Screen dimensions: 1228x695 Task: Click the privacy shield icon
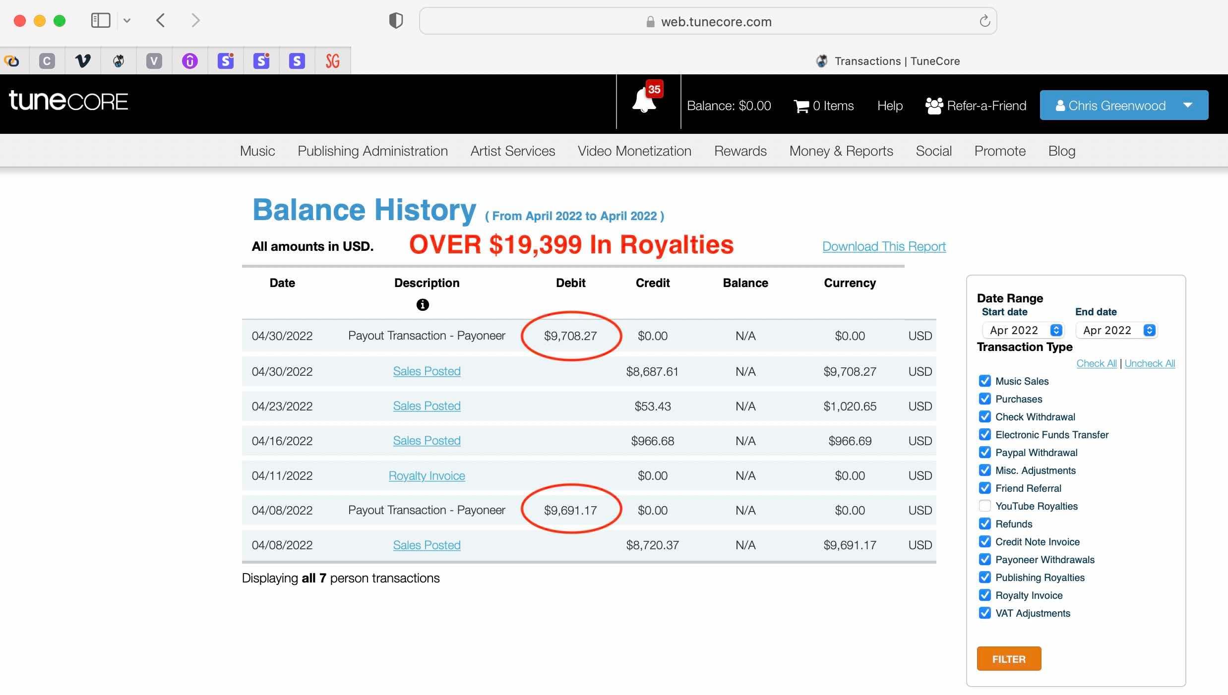[396, 21]
